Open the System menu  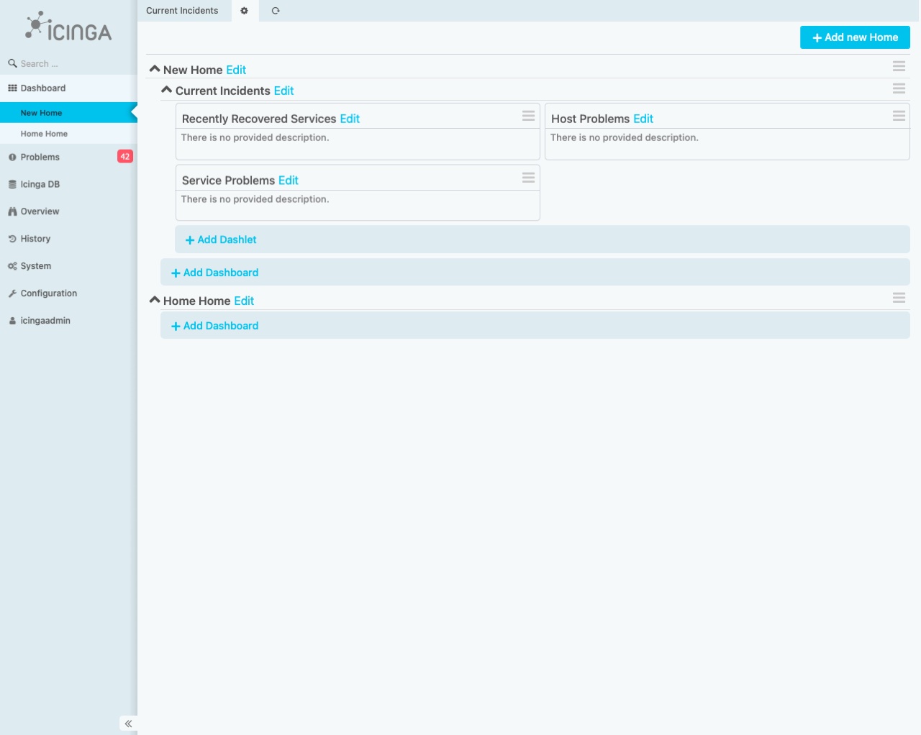click(68, 266)
